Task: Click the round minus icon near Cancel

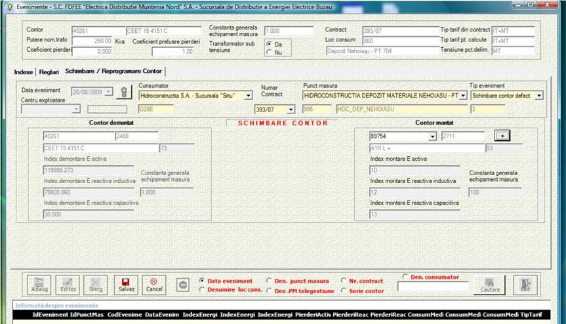Action: click(184, 285)
